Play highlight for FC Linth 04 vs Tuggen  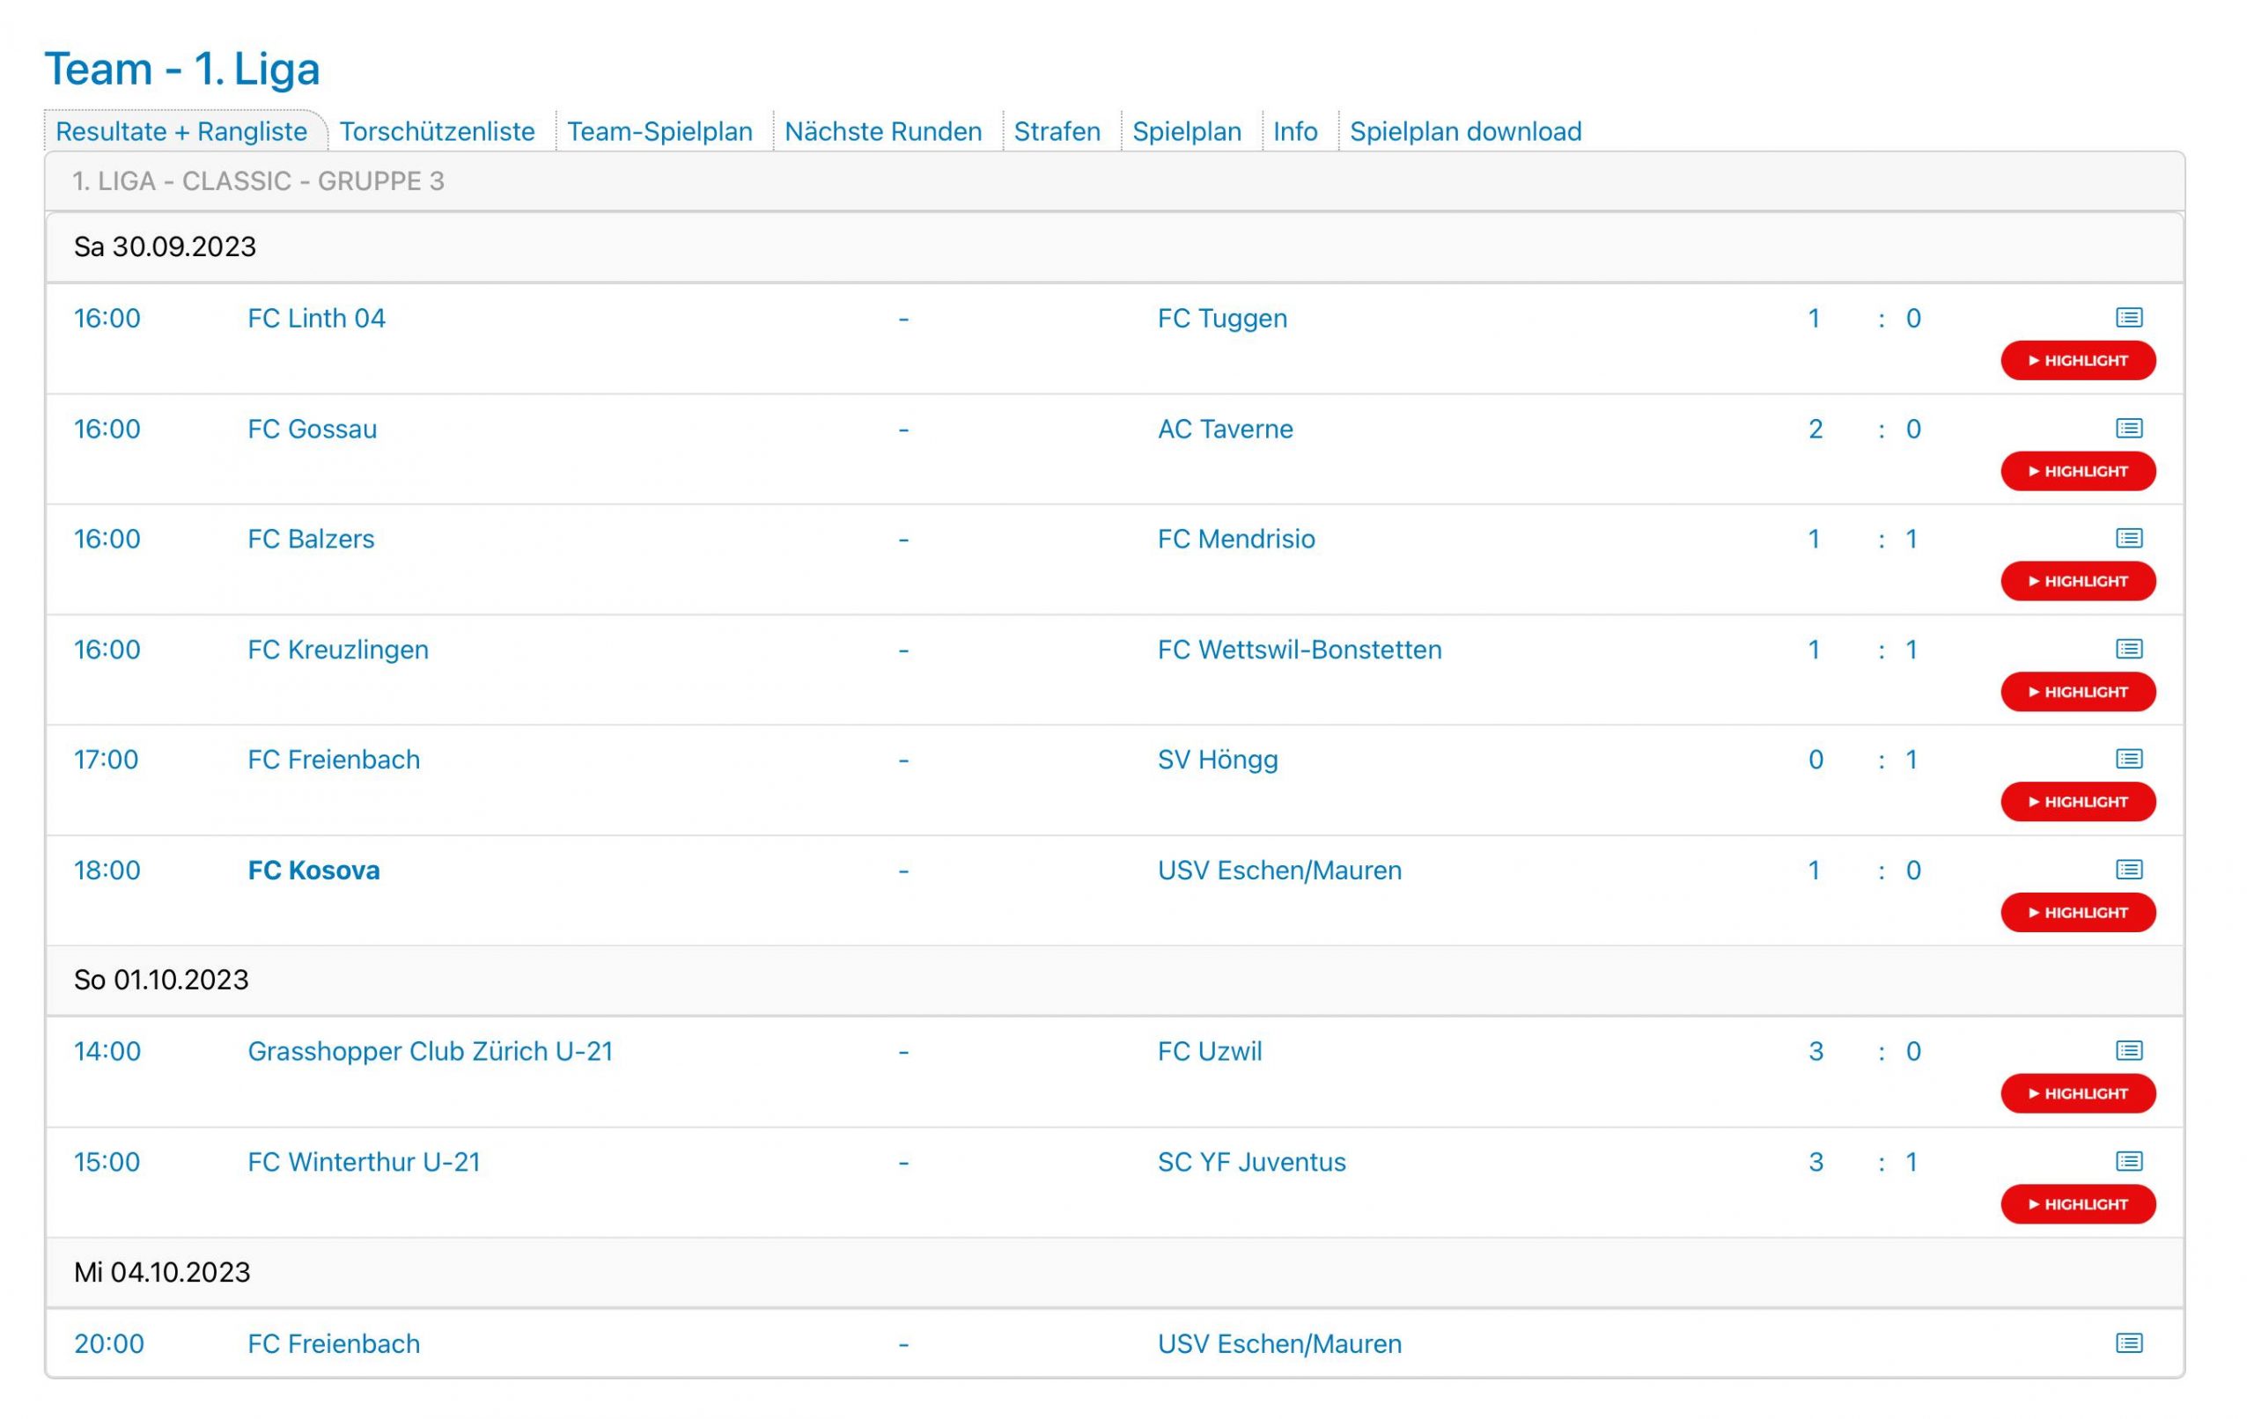(2077, 360)
